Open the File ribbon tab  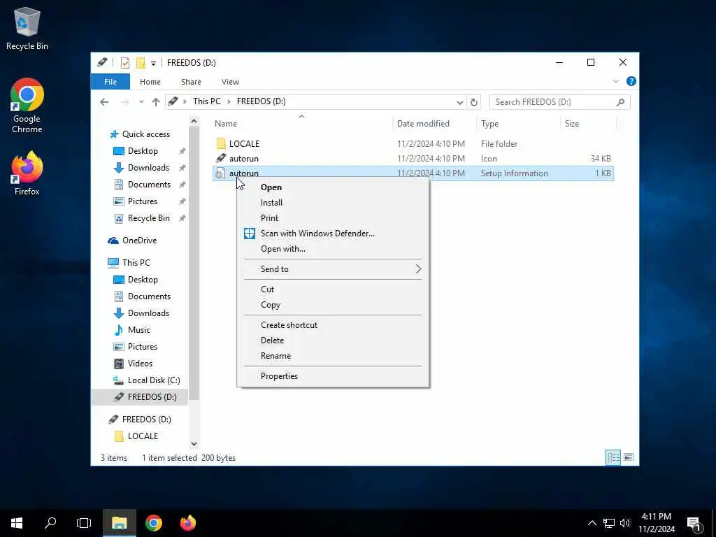(110, 82)
